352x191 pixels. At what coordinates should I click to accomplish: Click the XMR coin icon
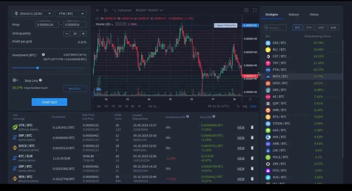click(x=268, y=110)
